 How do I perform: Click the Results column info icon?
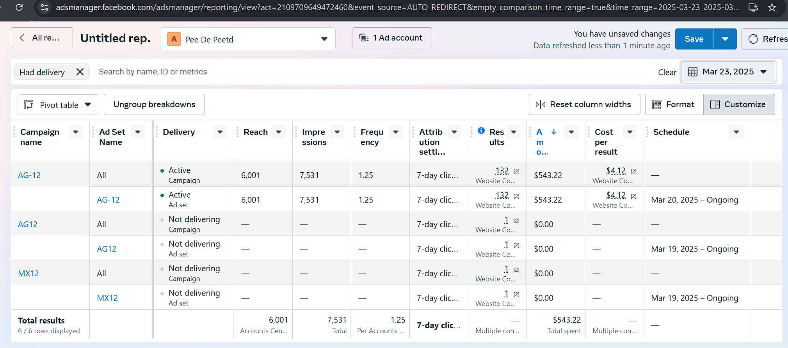[x=481, y=131]
